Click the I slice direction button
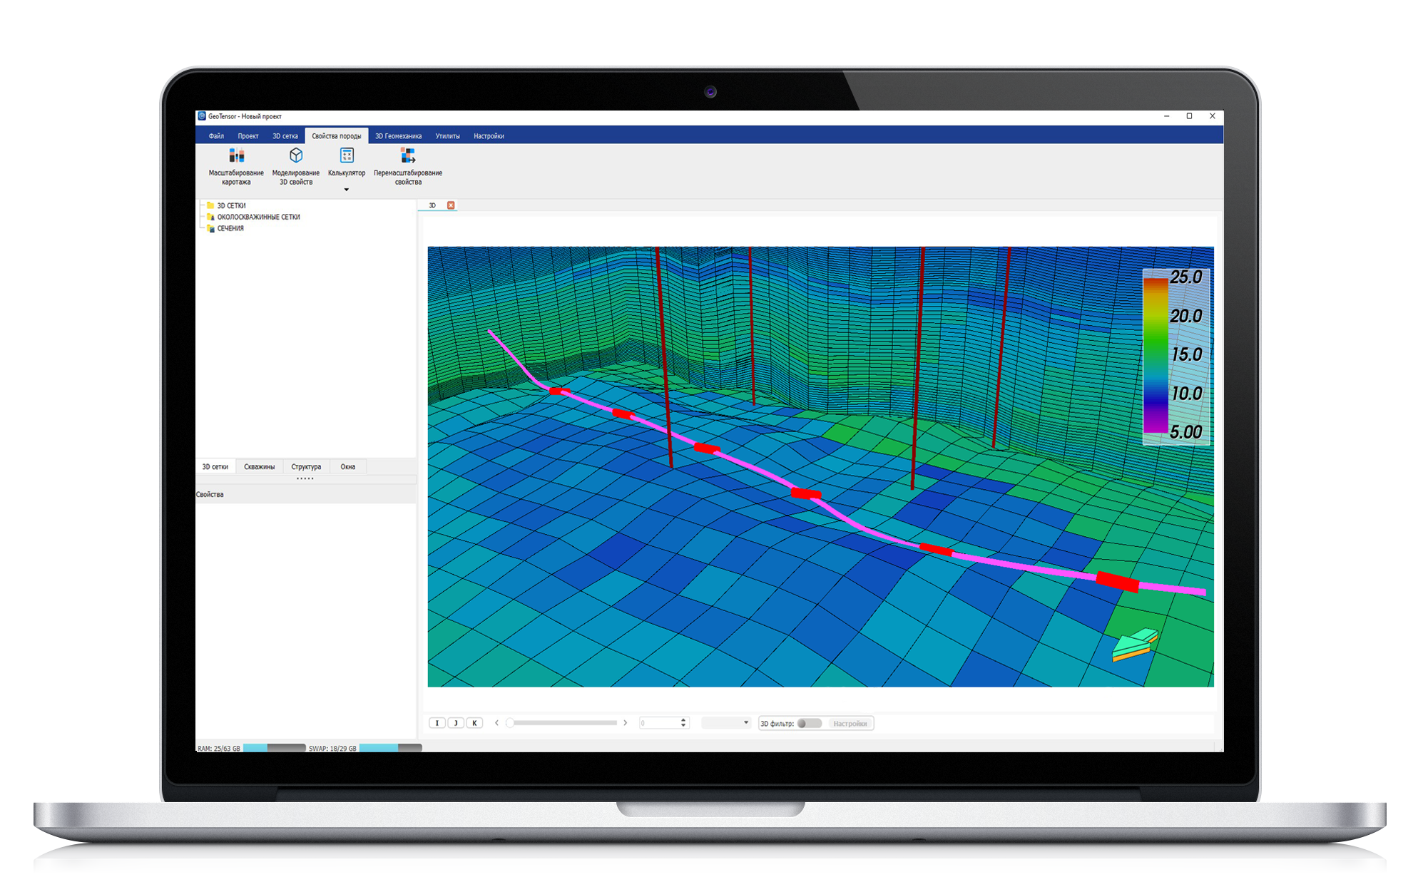The image size is (1423, 877). 437,723
